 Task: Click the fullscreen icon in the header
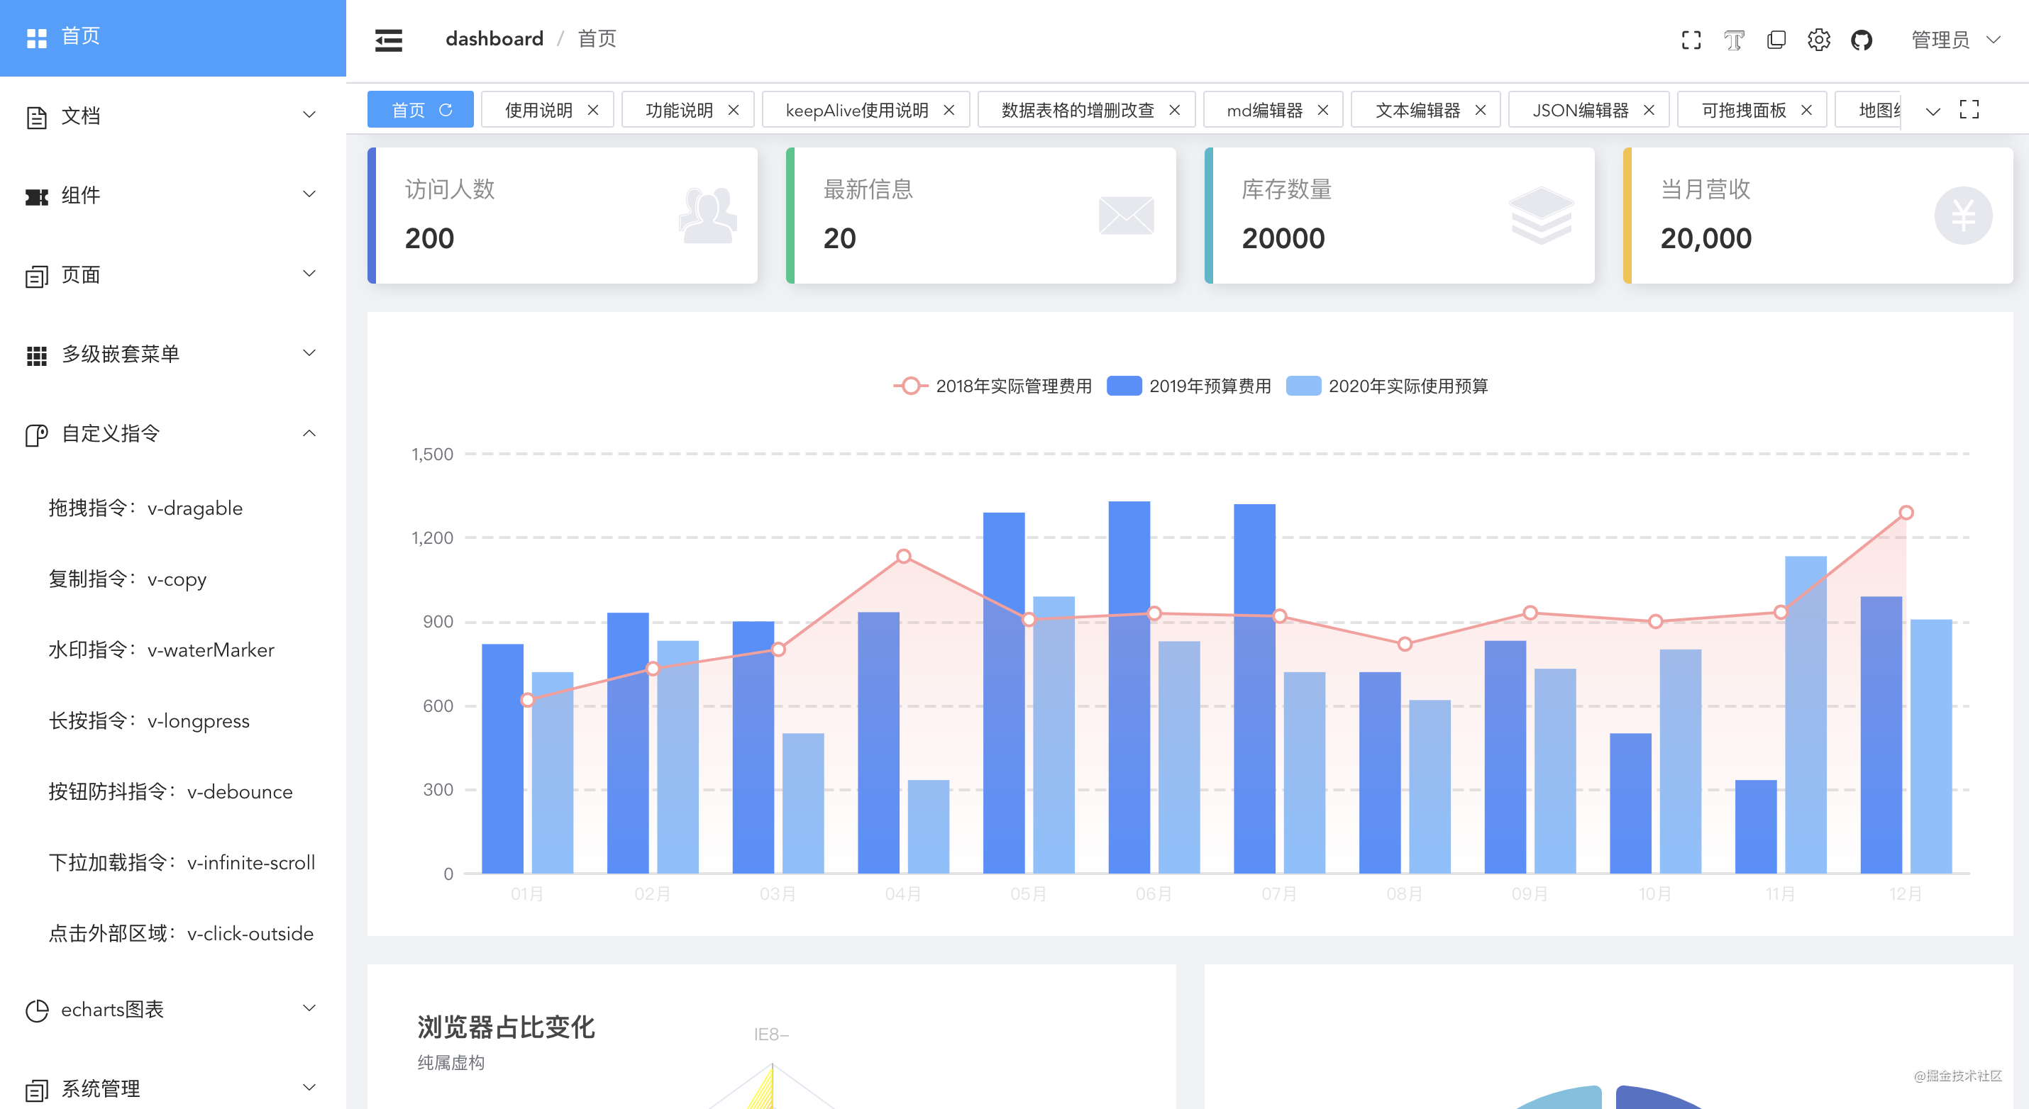1691,40
